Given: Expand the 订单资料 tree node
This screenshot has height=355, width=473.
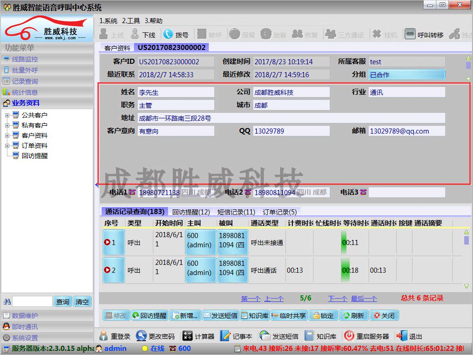Looking at the screenshot, I should (7, 146).
